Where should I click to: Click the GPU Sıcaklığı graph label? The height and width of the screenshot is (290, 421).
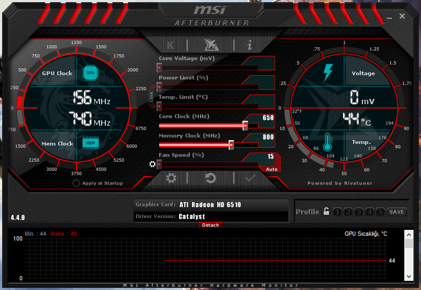[366, 234]
